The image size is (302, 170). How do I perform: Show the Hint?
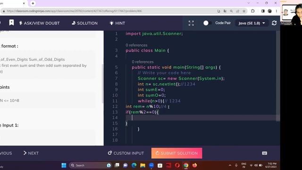tap(117, 23)
